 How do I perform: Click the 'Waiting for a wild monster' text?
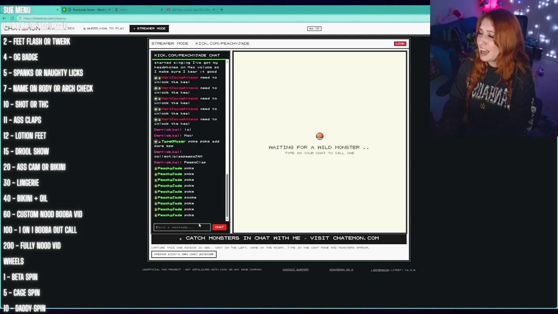(319, 147)
